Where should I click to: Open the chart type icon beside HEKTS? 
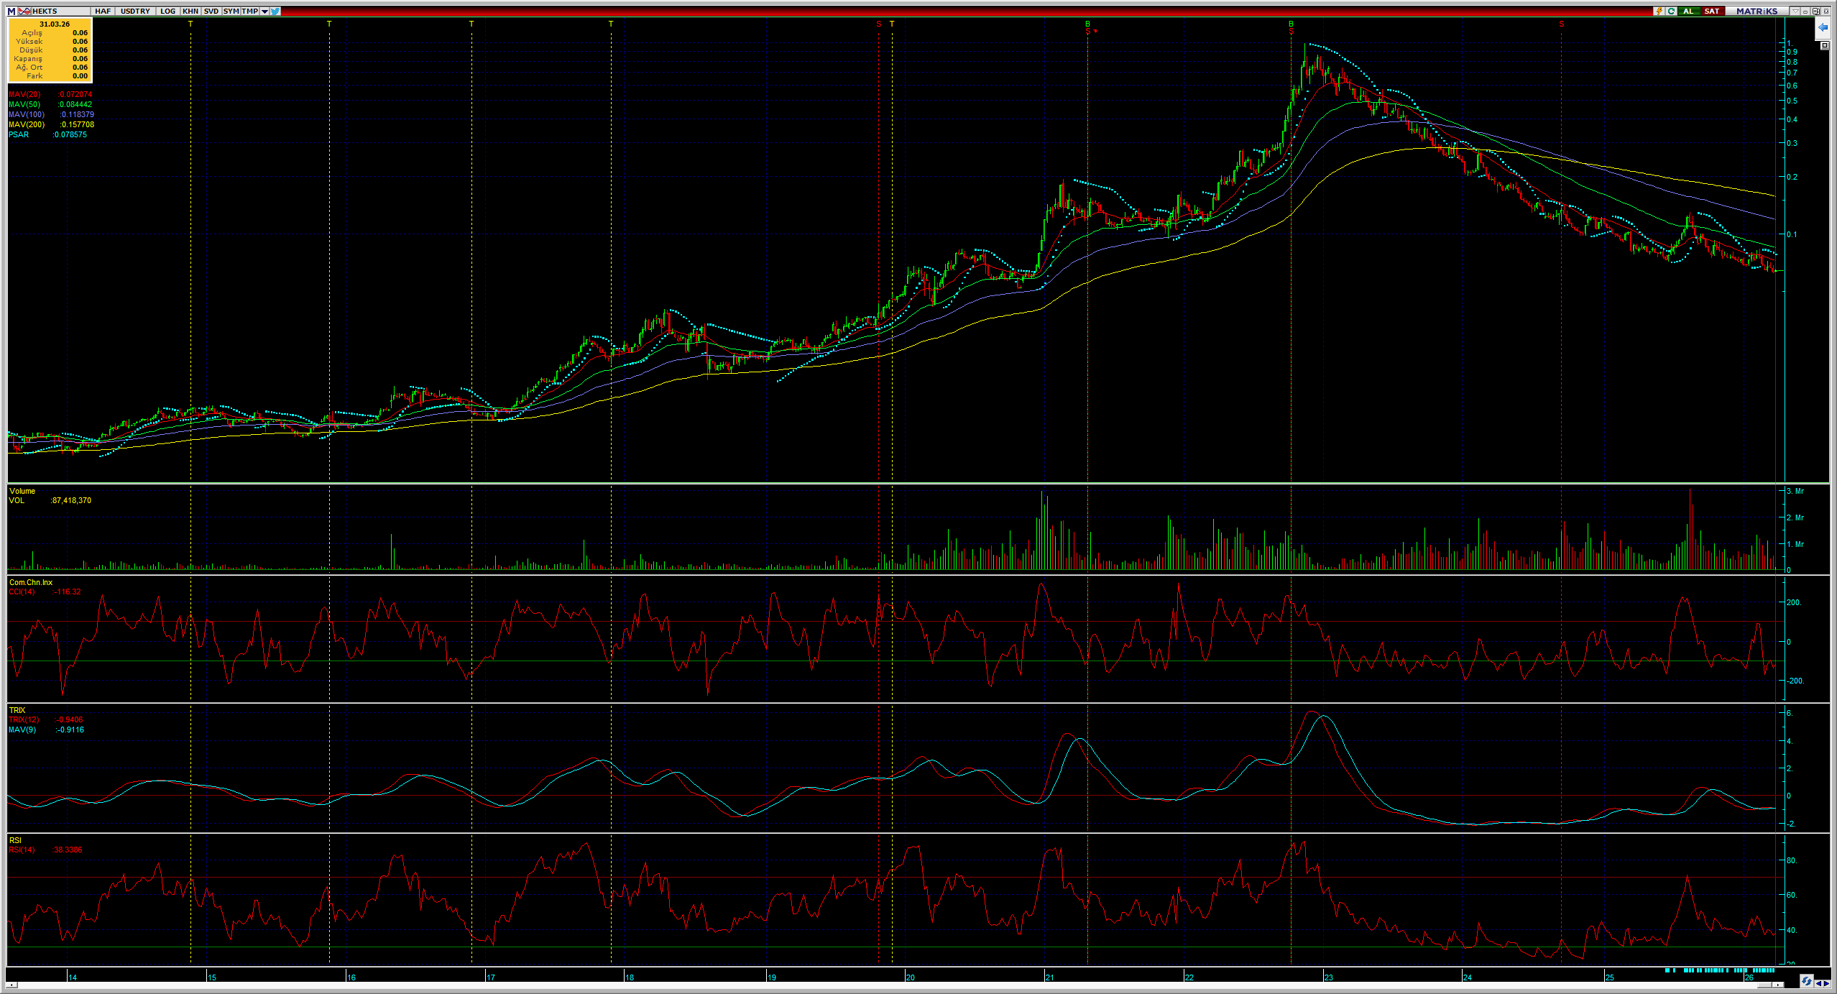coord(24,11)
